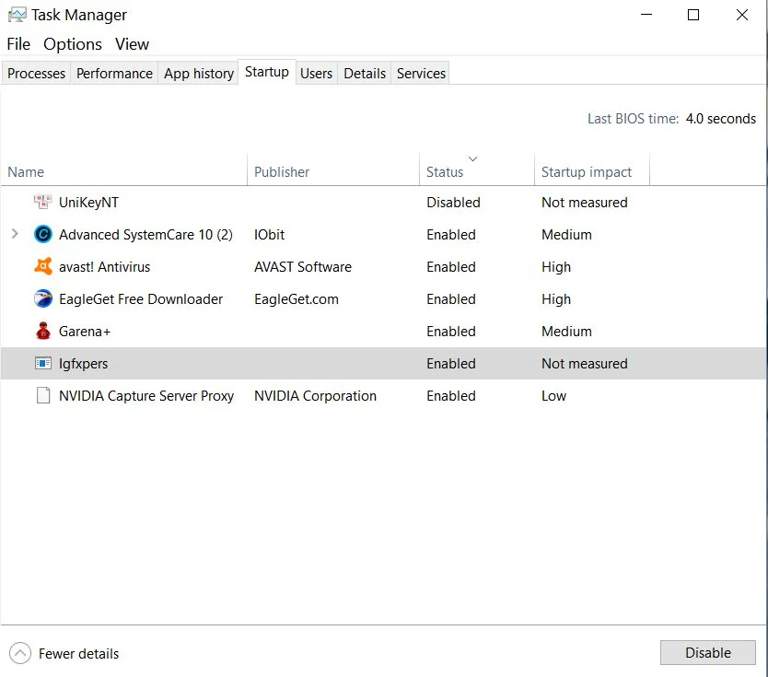Select the UniKeyNT icon
Viewport: 768px width, 677px height.
(x=43, y=202)
